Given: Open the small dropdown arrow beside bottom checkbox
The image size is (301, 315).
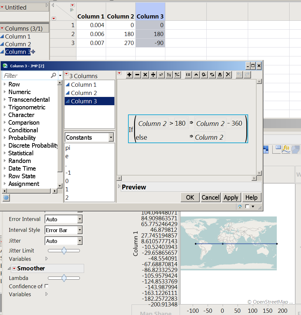Looking at the screenshot, I should [x=253, y=207].
